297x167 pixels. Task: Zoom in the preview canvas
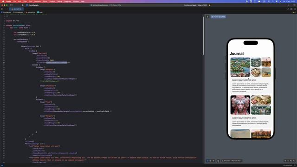(294, 161)
